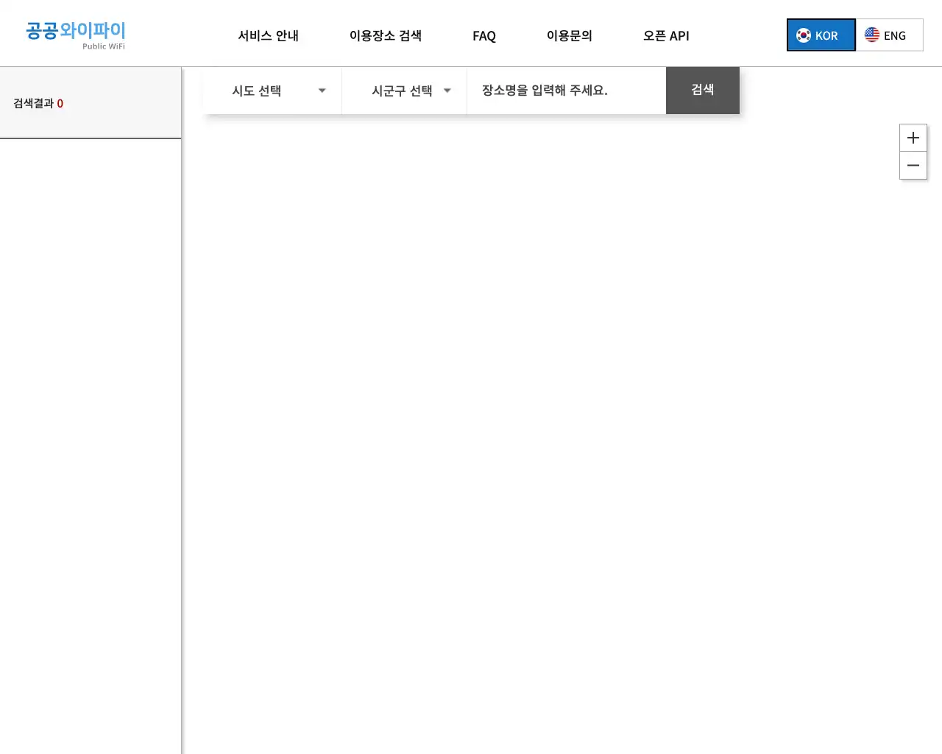Viewport: 942px width, 754px height.
Task: Click the map zoom in plus icon
Action: tap(913, 137)
